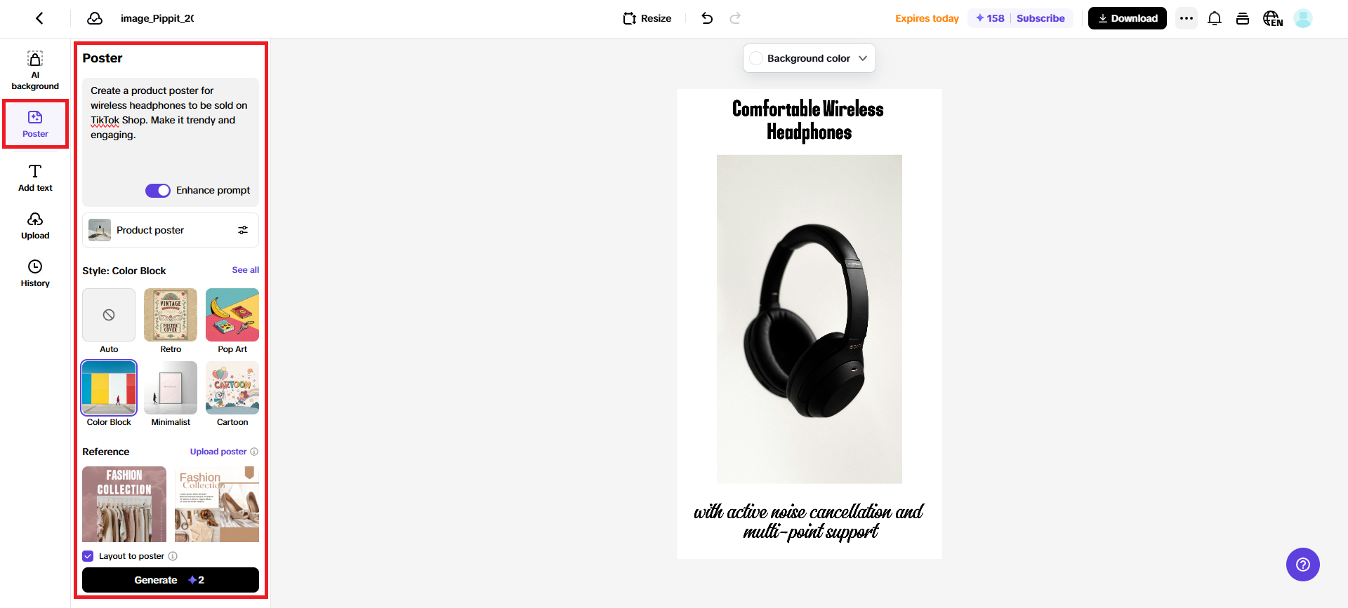Uncheck Layout to poster checkbox
This screenshot has height=608, width=1348.
[88, 556]
